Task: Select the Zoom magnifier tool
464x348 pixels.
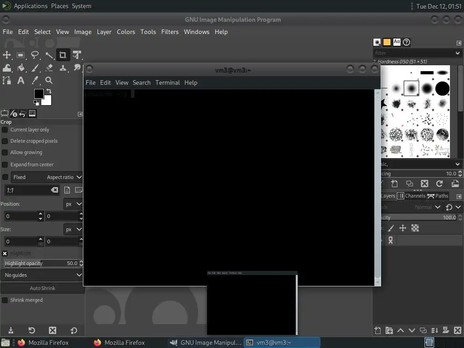Action: 49,80
